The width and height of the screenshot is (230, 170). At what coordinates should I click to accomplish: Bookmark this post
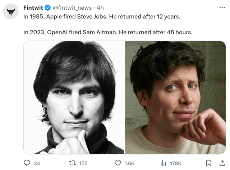coord(208,163)
